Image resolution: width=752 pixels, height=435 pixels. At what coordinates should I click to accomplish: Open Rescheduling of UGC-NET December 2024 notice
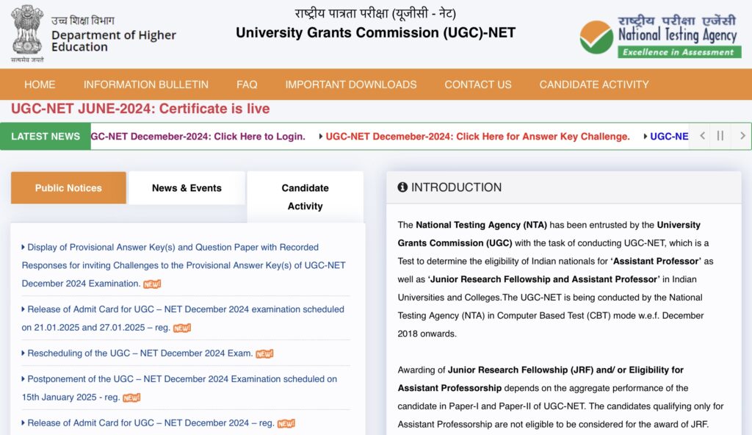pyautogui.click(x=140, y=353)
